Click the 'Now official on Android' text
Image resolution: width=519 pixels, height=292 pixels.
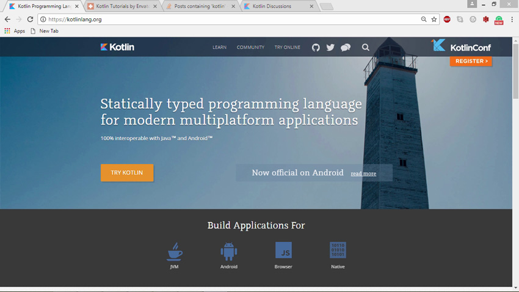[297, 172]
